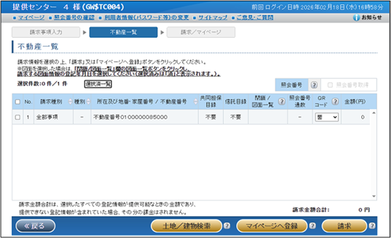Screen dimensions: 391x238
Task: Sort by 請求種別 column arrows
Action: pyautogui.click(x=70, y=101)
